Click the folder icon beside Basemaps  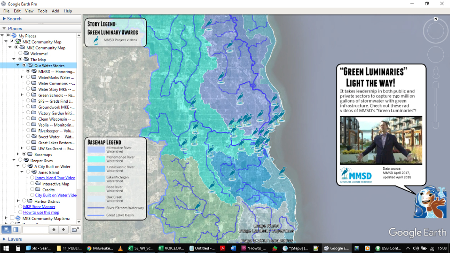[30, 154]
